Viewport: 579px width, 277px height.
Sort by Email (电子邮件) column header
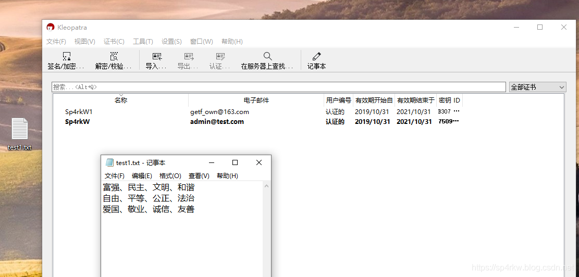click(256, 100)
